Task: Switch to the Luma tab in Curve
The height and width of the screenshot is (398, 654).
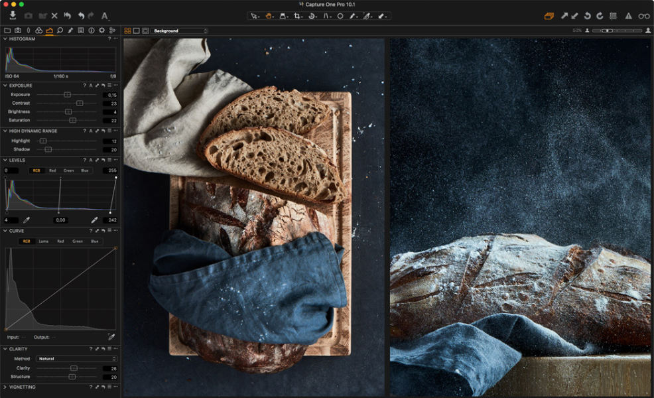Action: 43,241
